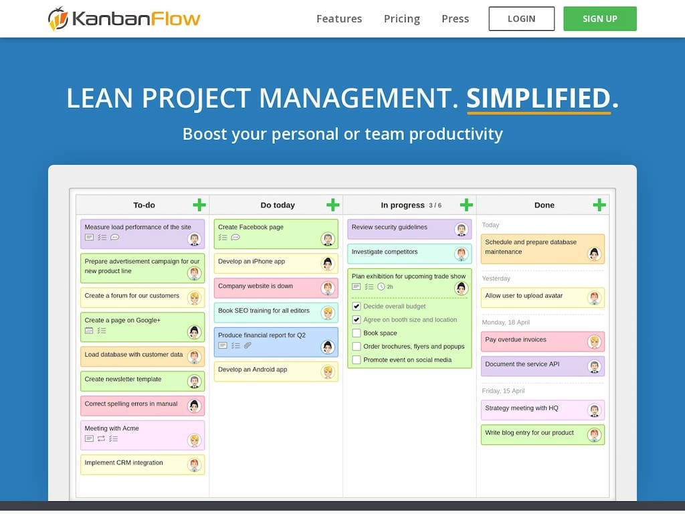
Task: Add a task to the Do today column
Action: point(332,205)
